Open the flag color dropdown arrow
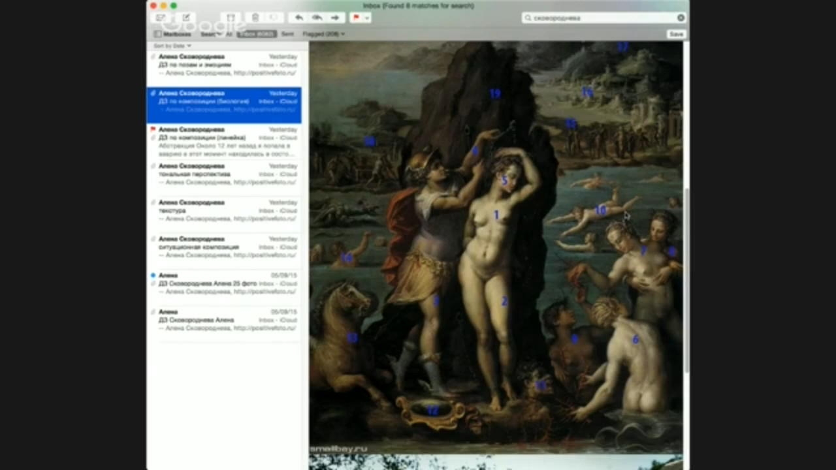 tap(367, 18)
